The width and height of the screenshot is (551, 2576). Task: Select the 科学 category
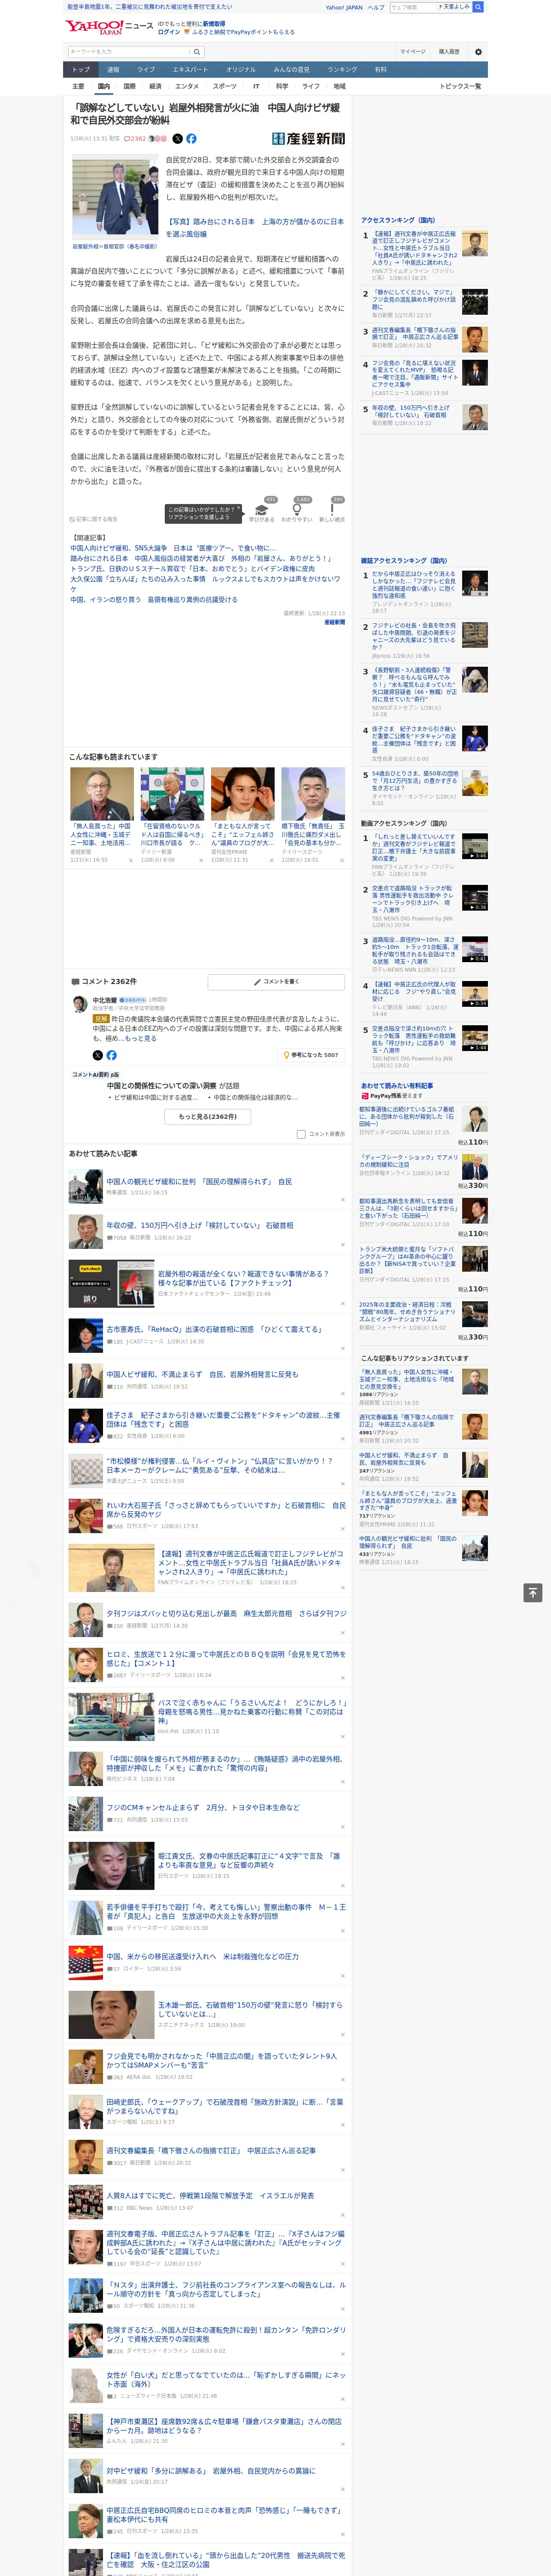pyautogui.click(x=282, y=86)
